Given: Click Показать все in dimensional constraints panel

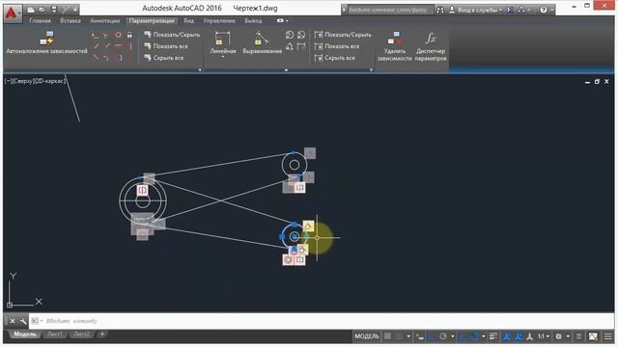Looking at the screenshot, I should (337, 46).
